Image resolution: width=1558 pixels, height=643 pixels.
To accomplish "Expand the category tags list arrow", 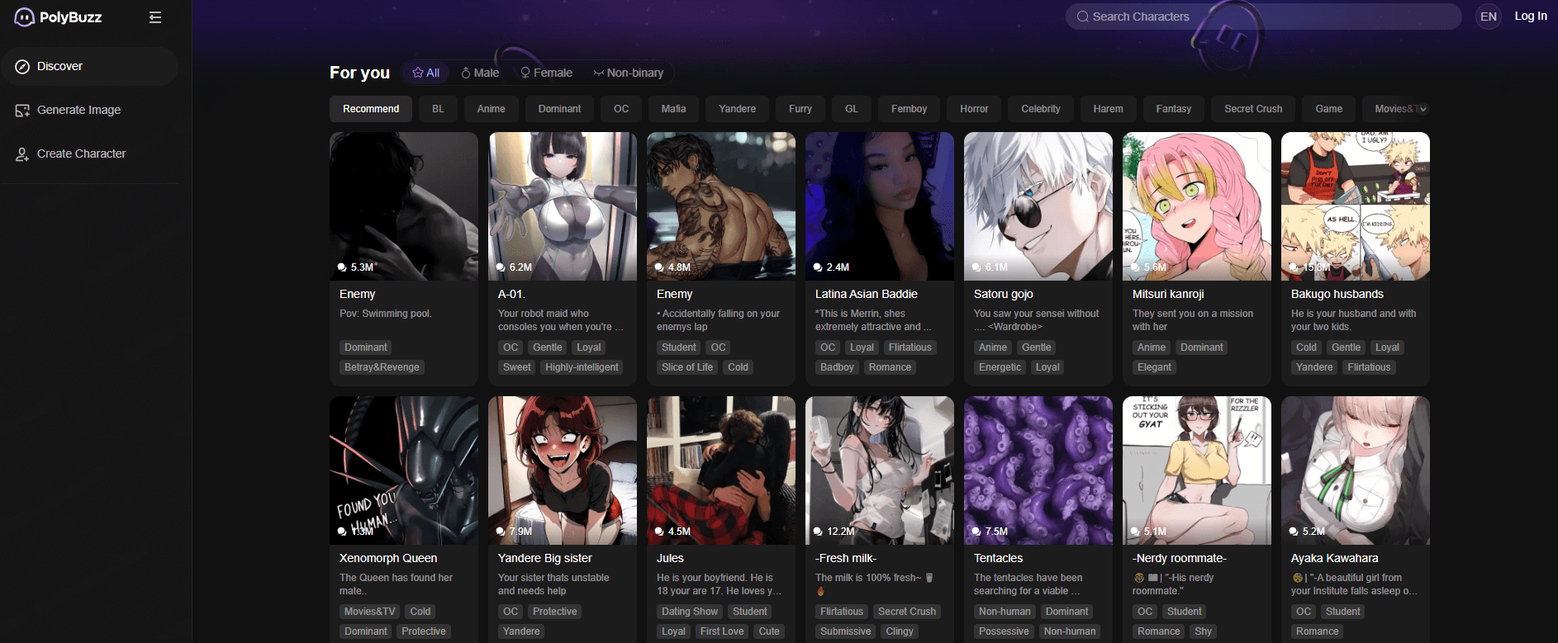I will (1423, 109).
